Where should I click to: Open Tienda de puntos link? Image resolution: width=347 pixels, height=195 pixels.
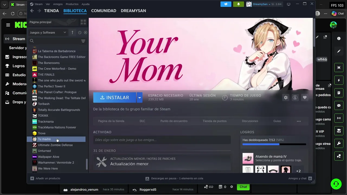pyautogui.click(x=214, y=121)
